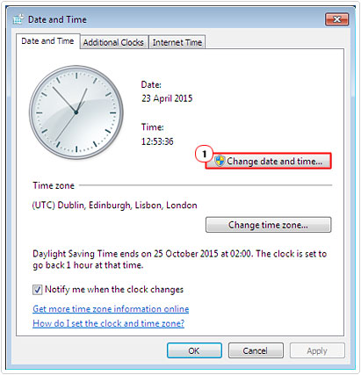Click the digital time readout 12:53:36

point(157,141)
